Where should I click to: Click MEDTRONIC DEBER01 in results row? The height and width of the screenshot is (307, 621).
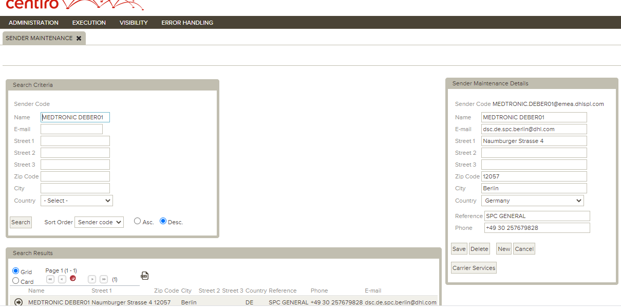59,302
